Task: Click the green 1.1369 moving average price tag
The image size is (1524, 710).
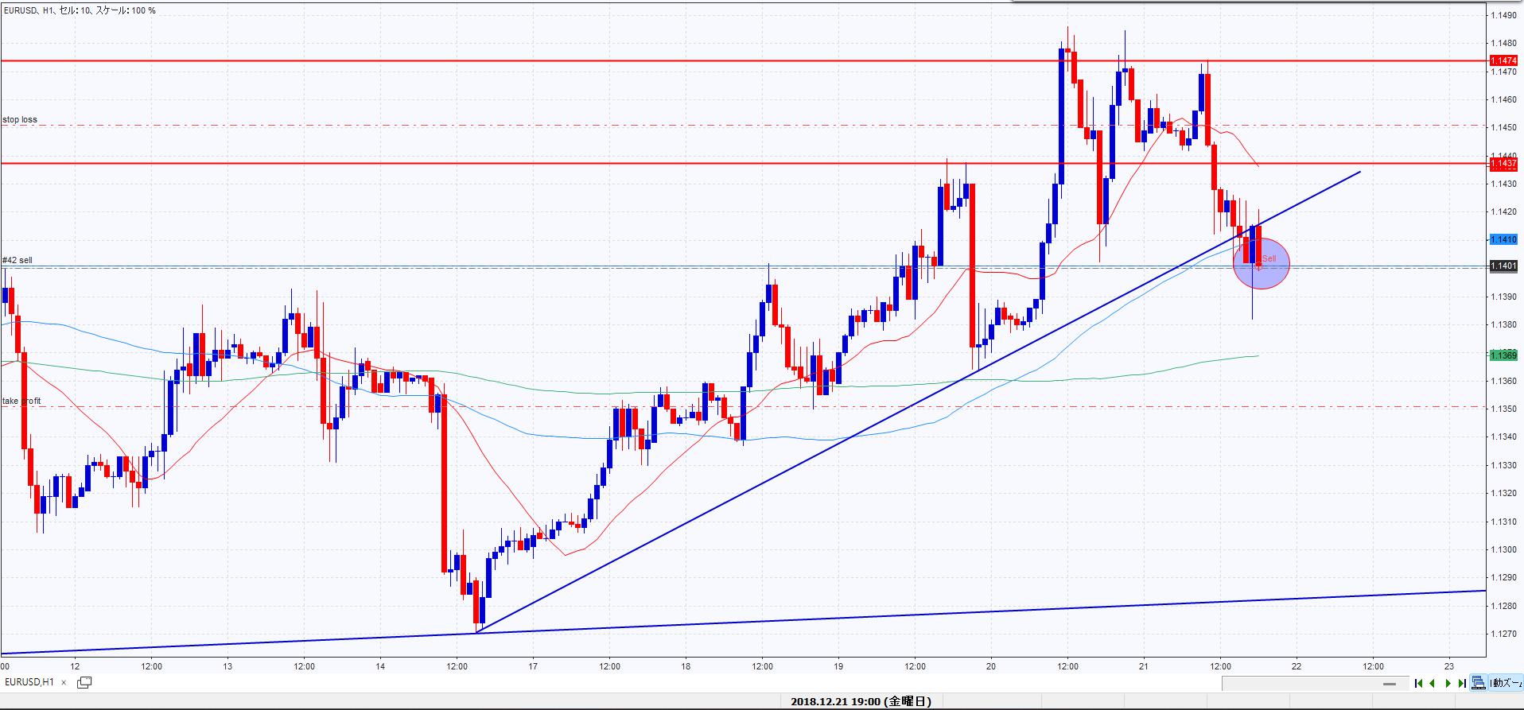Action: tap(1503, 355)
